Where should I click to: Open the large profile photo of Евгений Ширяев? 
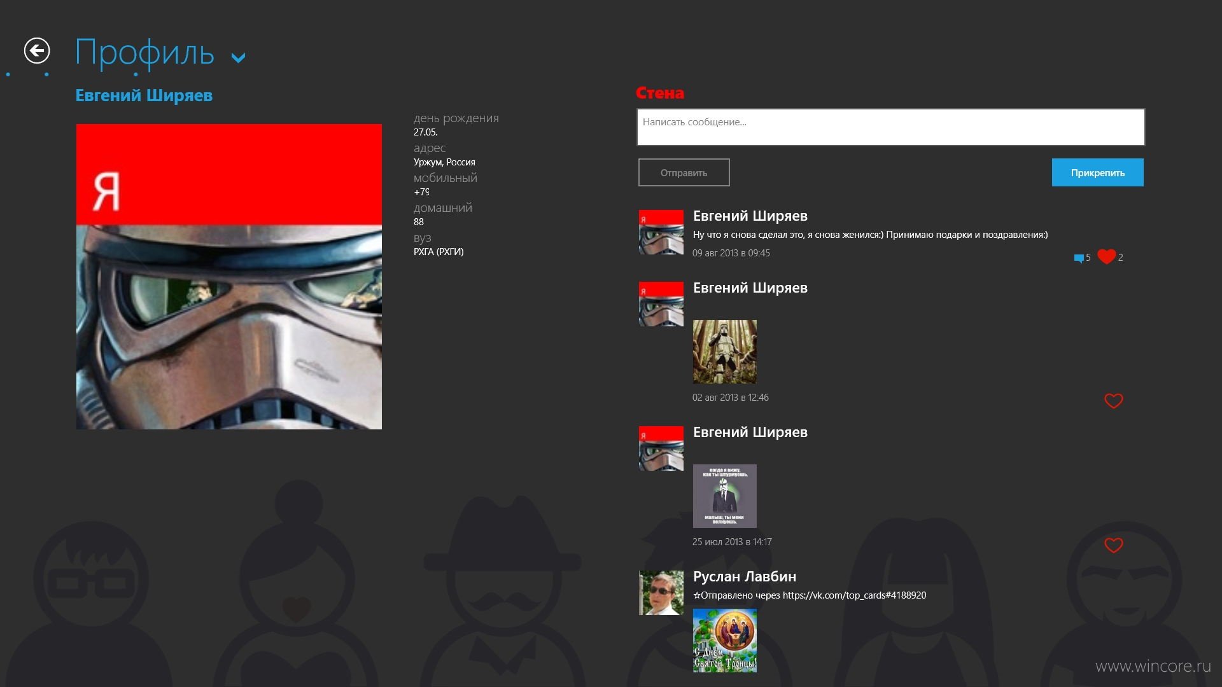click(229, 277)
